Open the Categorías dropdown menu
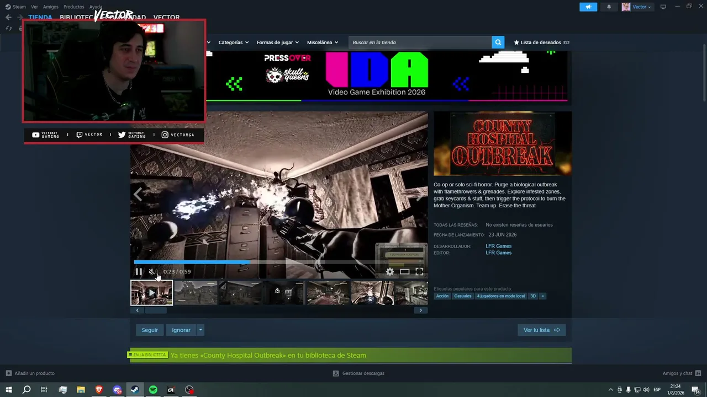This screenshot has height=397, width=707. 233,42
